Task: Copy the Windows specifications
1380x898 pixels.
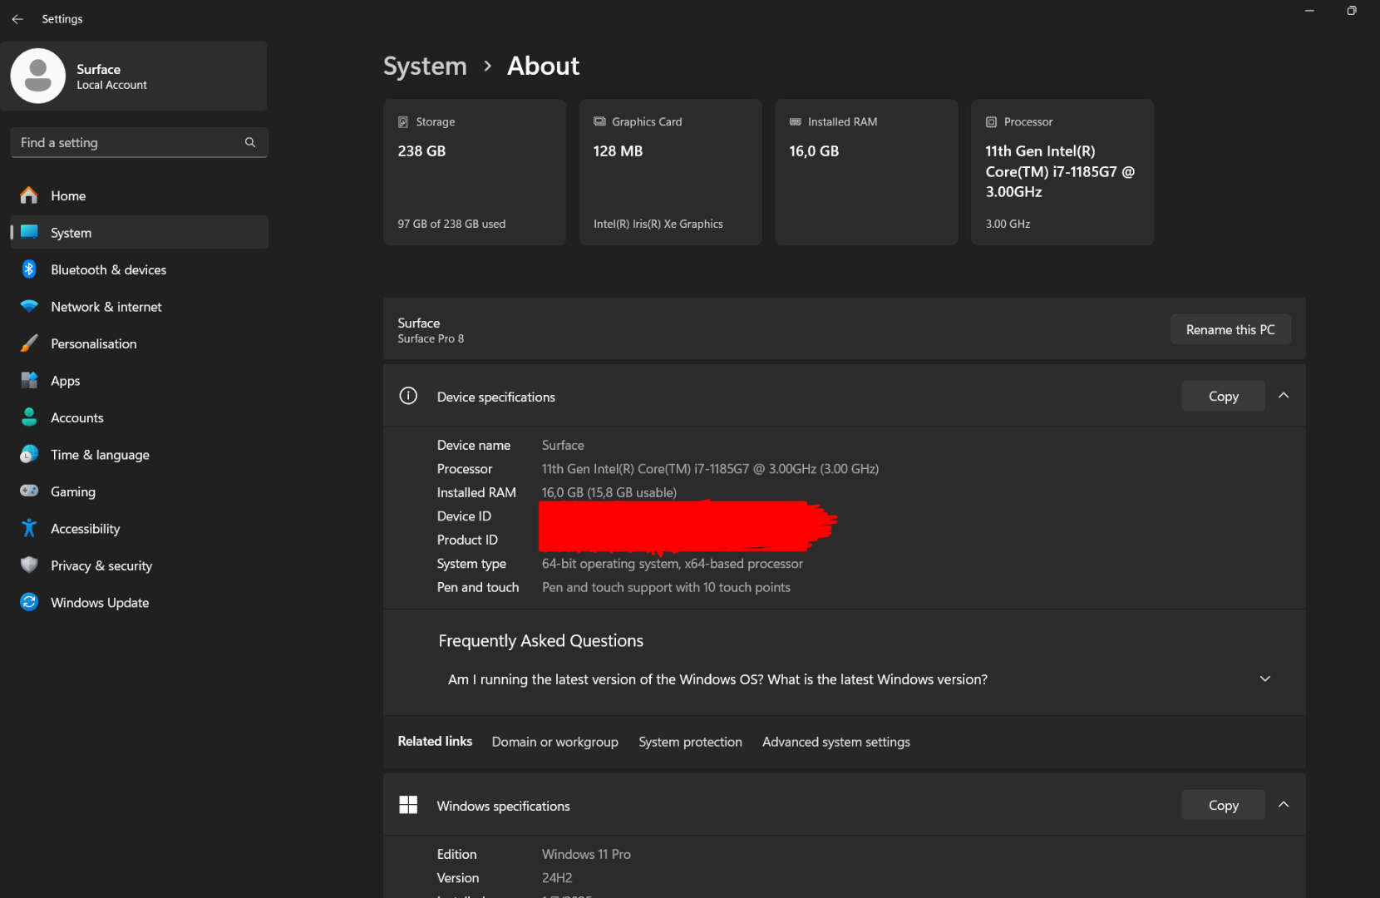Action: click(1223, 805)
